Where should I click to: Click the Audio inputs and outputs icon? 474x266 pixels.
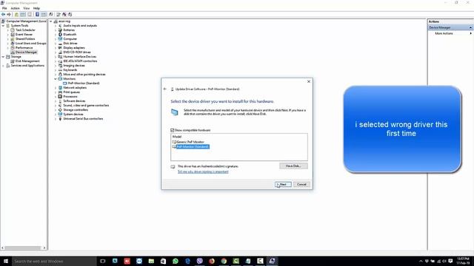click(x=60, y=26)
